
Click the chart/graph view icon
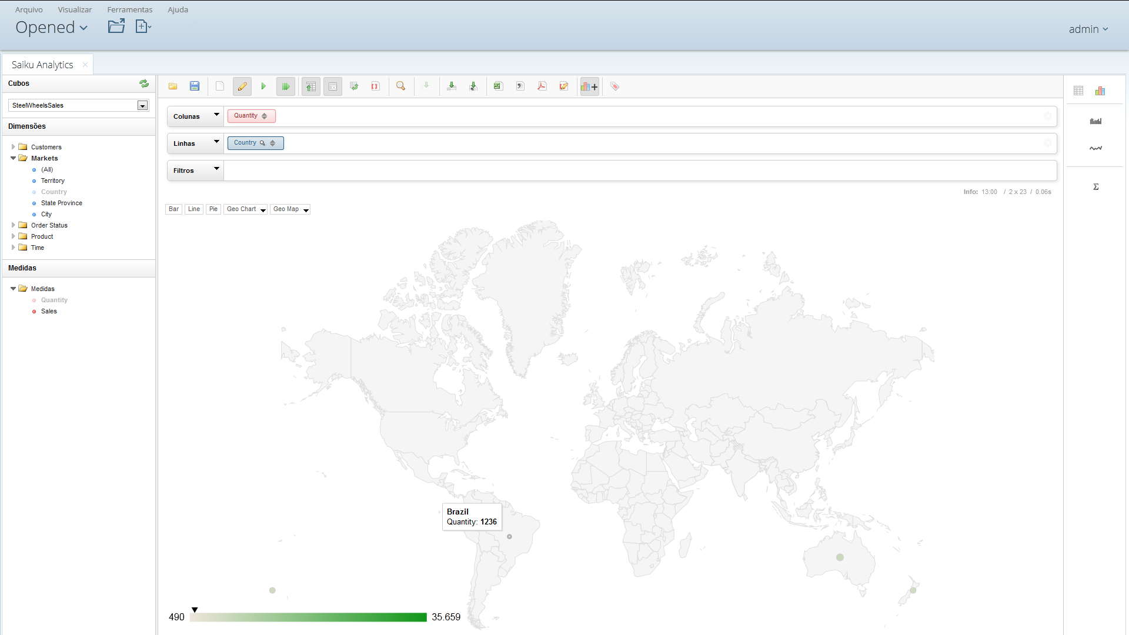tap(1100, 91)
